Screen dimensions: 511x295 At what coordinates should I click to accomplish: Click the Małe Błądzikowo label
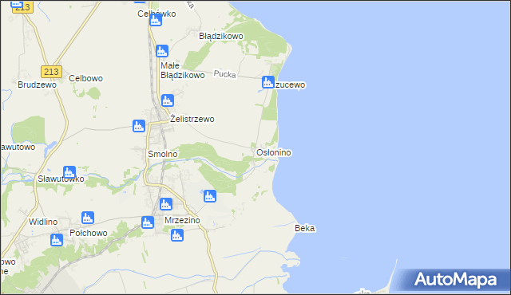click(x=183, y=70)
